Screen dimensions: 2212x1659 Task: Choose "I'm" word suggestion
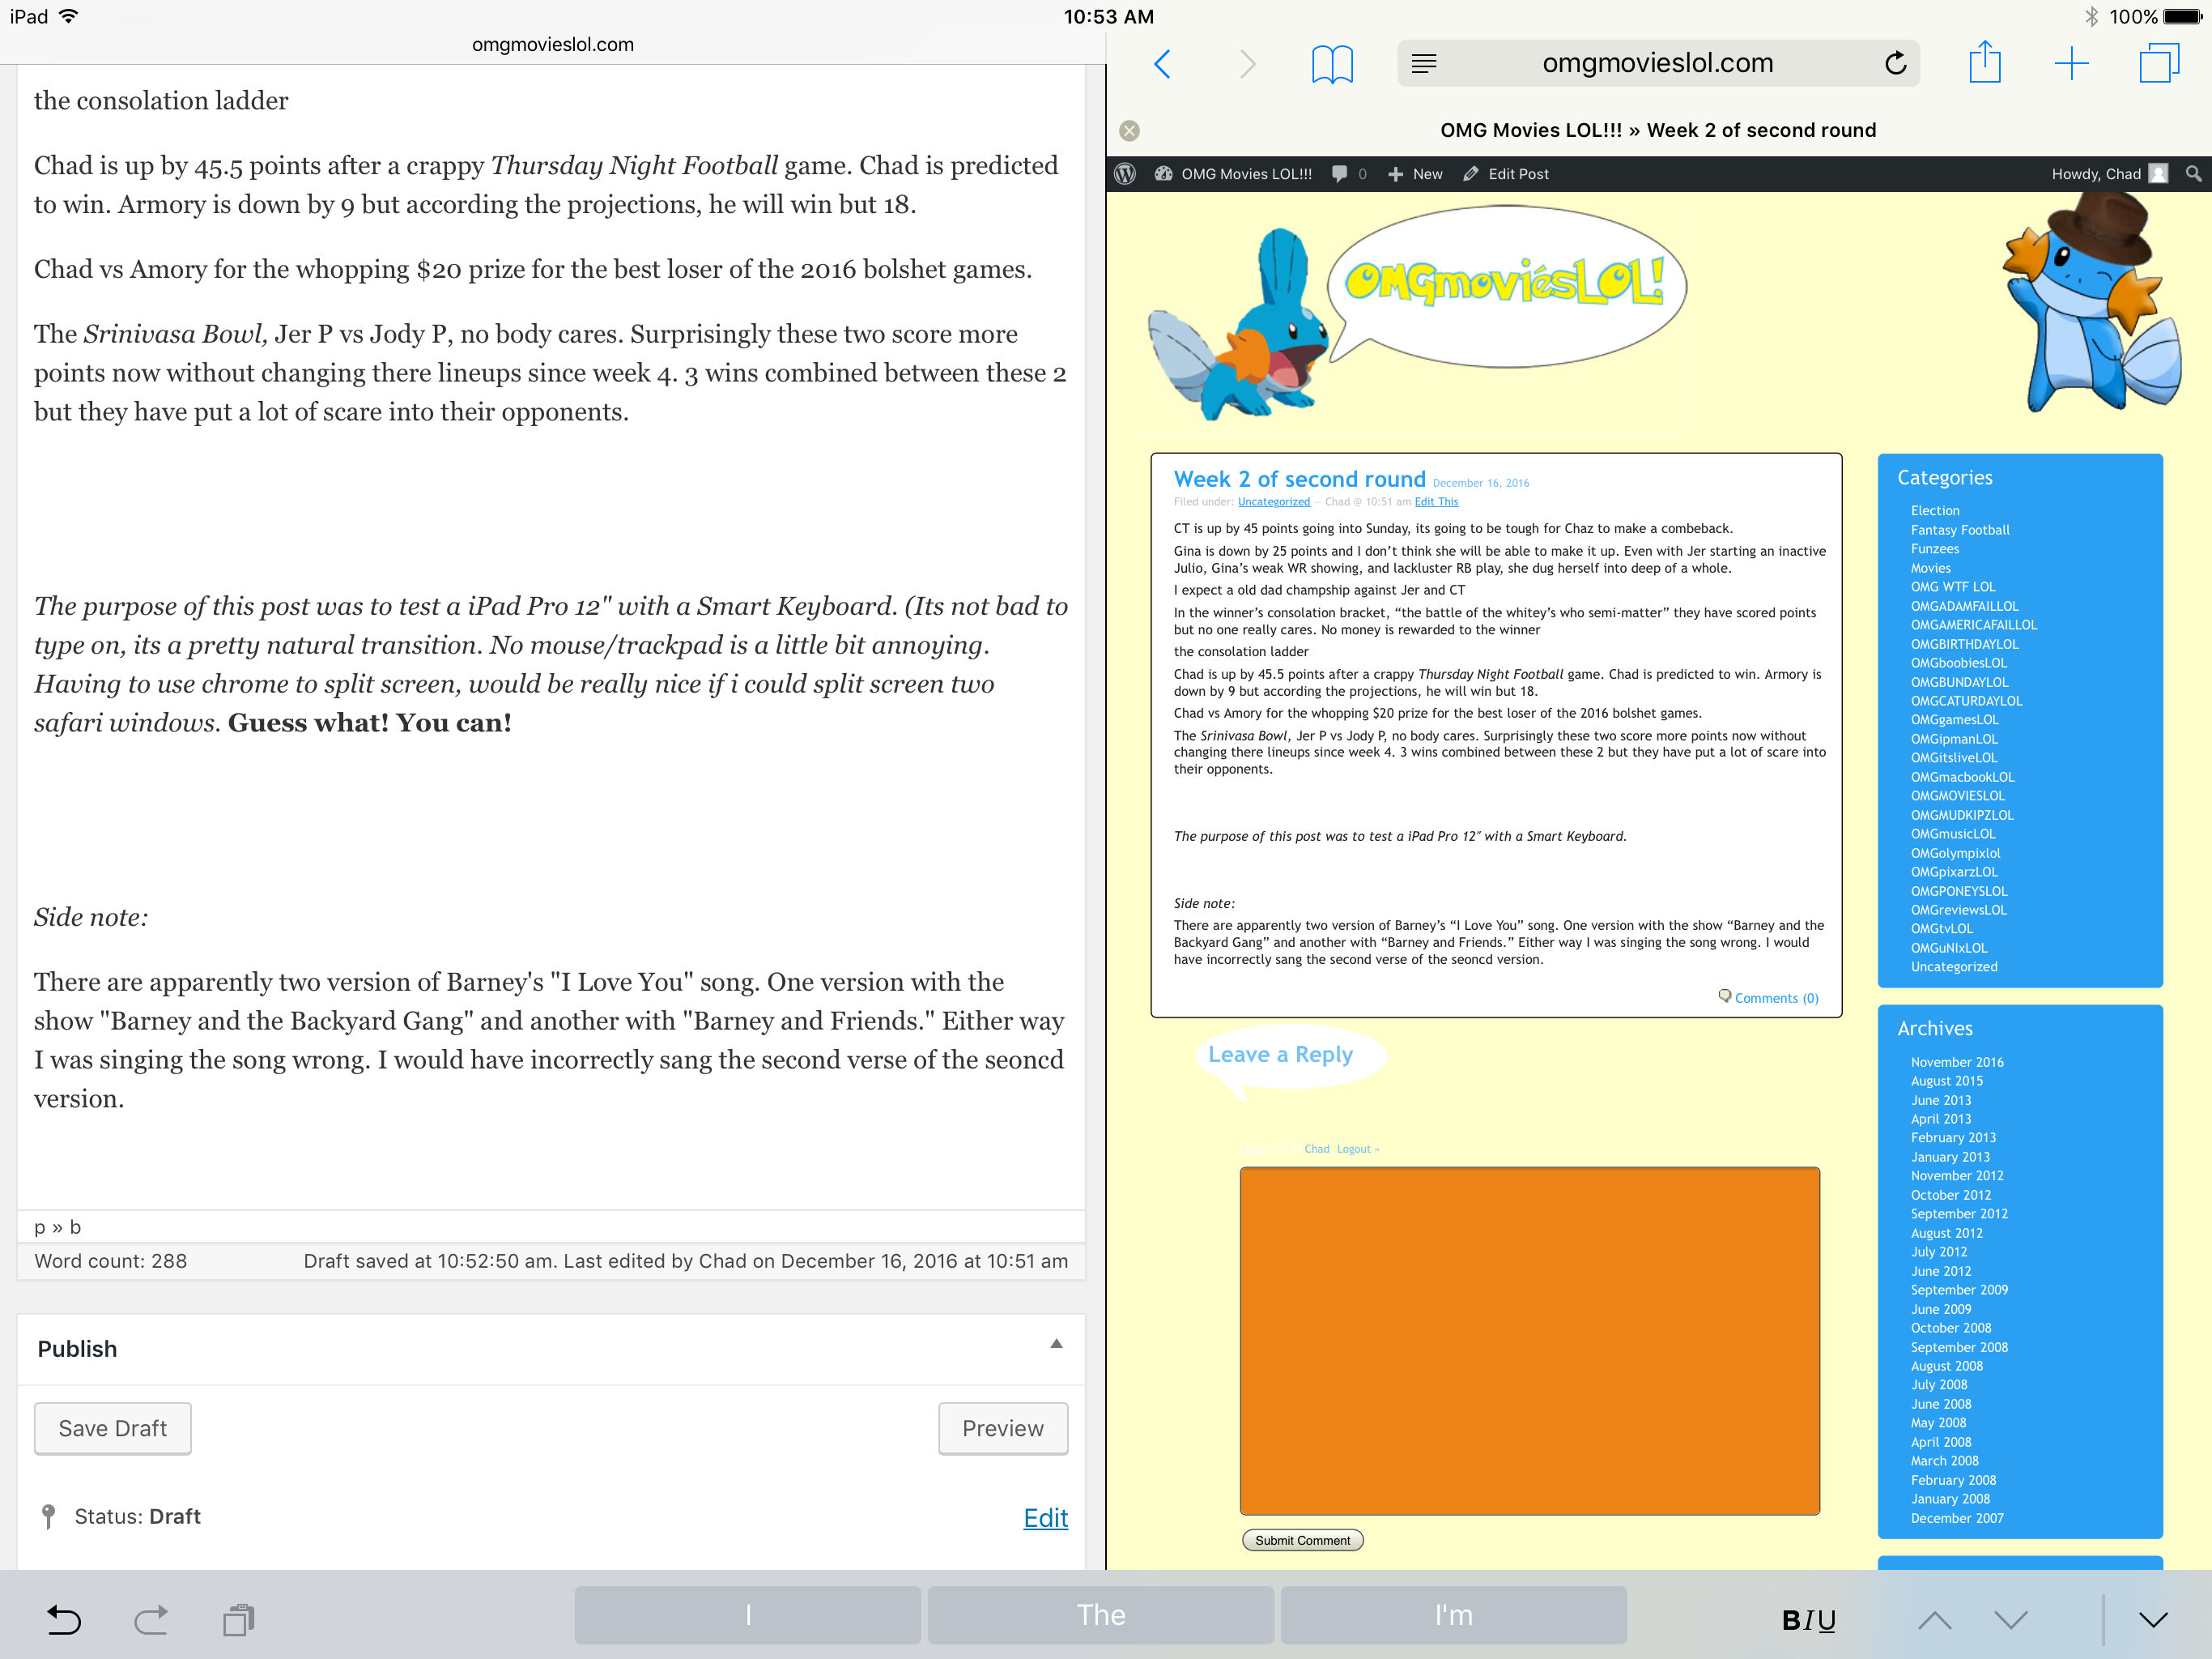click(1454, 1615)
